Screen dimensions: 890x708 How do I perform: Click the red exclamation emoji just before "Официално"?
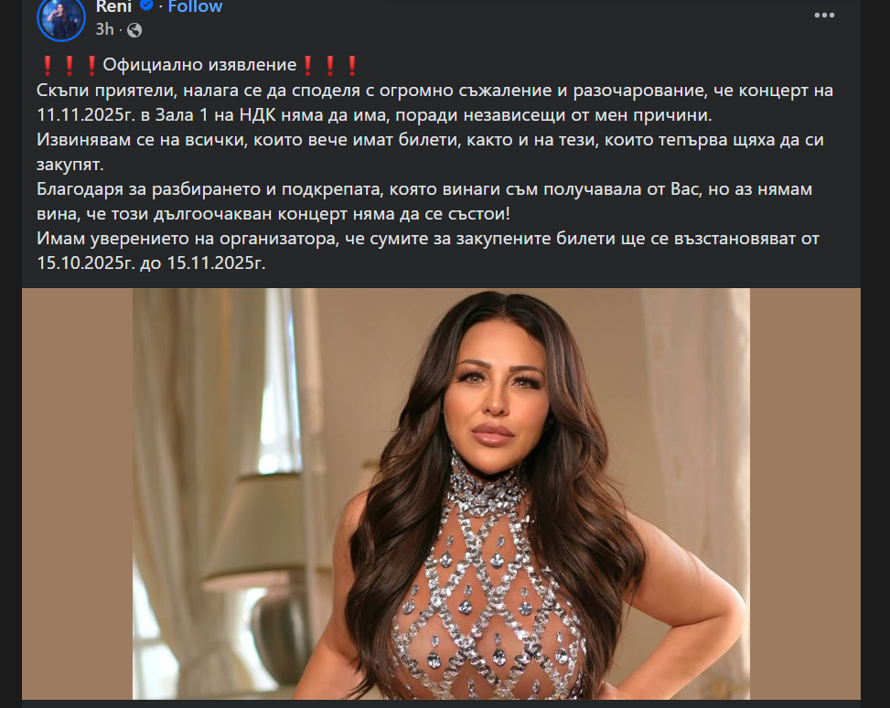pyautogui.click(x=91, y=65)
